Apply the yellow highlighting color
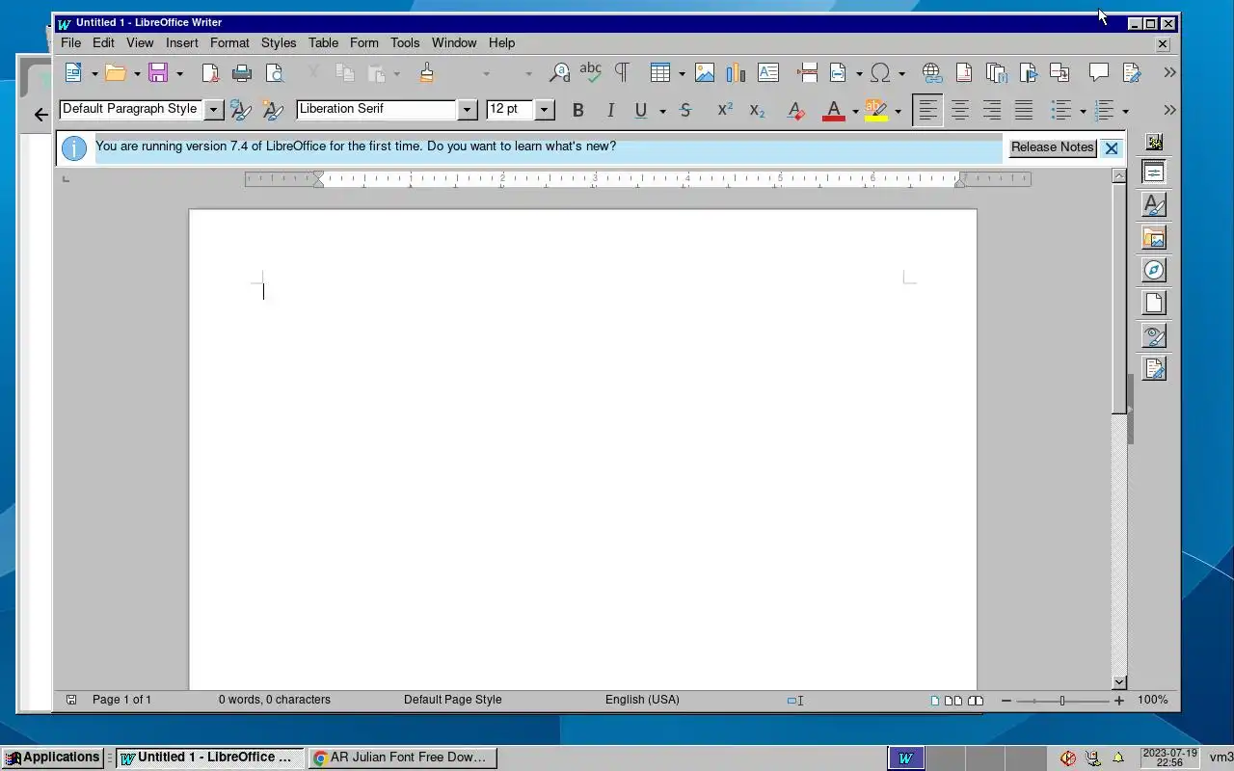The height and width of the screenshot is (771, 1234). click(x=875, y=110)
